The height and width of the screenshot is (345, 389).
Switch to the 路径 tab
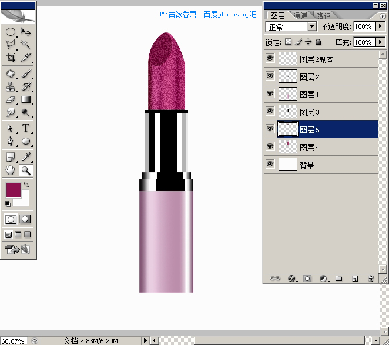[323, 16]
